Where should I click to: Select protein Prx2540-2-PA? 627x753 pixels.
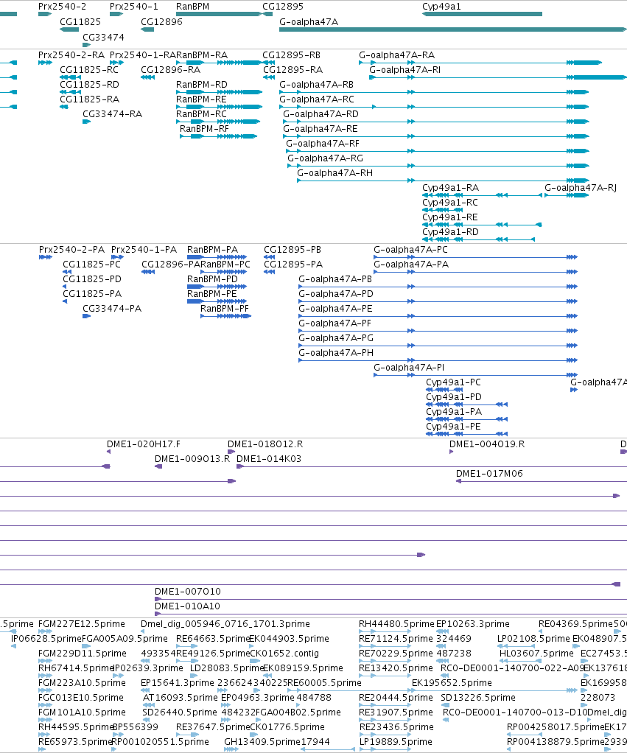point(71,250)
